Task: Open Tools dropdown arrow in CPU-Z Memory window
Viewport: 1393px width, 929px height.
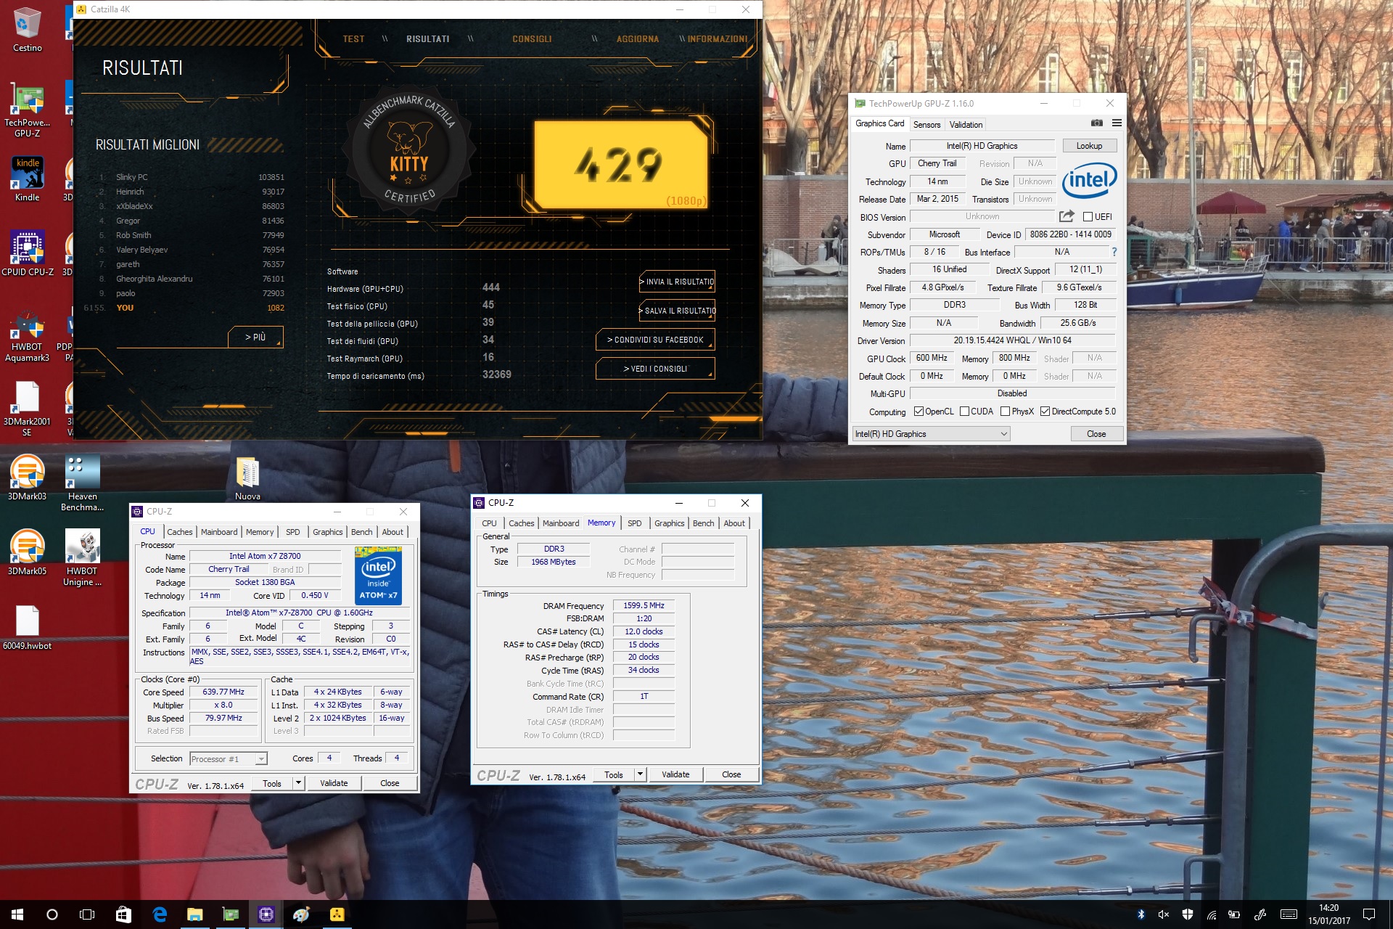Action: pyautogui.click(x=640, y=774)
